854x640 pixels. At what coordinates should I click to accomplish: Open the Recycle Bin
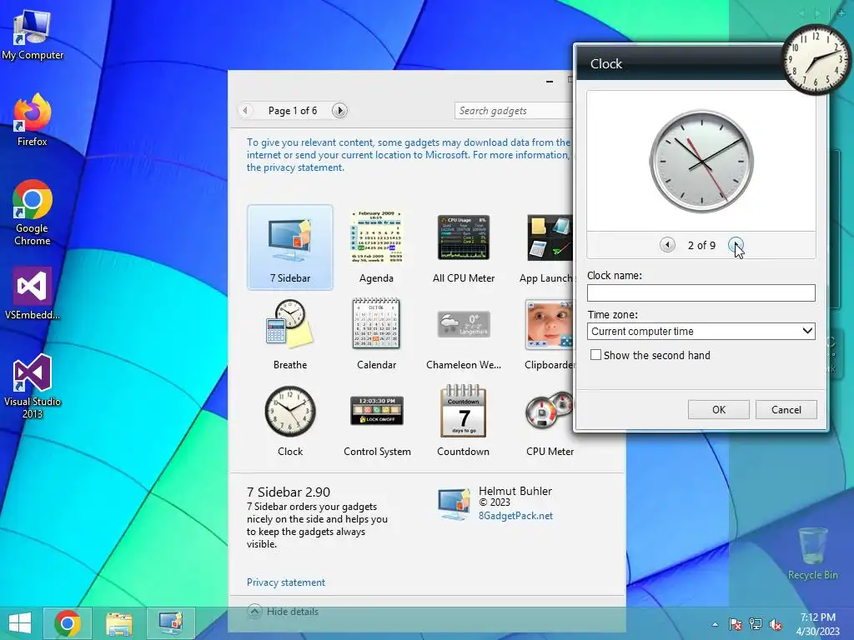(812, 553)
